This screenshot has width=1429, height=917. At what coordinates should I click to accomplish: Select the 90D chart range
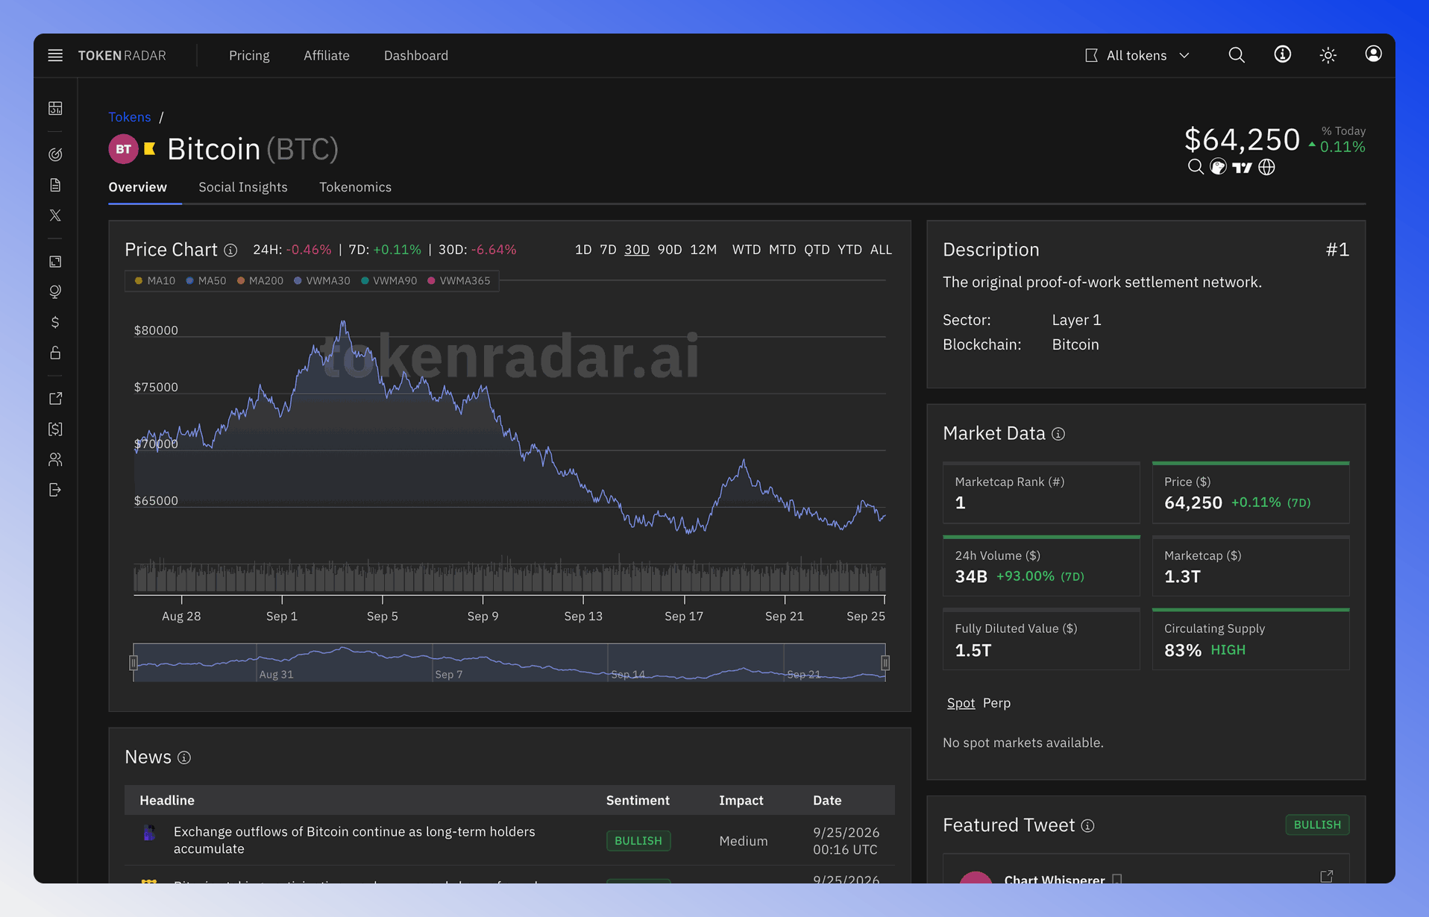click(x=670, y=250)
